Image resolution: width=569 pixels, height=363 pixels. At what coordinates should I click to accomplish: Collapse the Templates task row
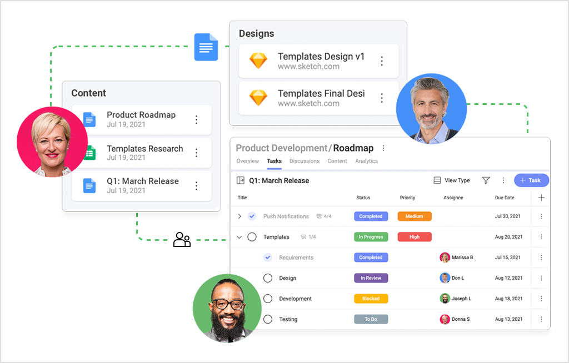tap(239, 236)
